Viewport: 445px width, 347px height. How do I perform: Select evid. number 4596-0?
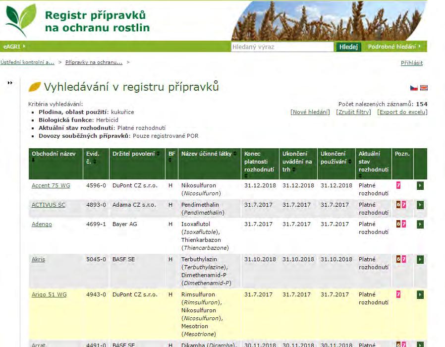coord(96,185)
